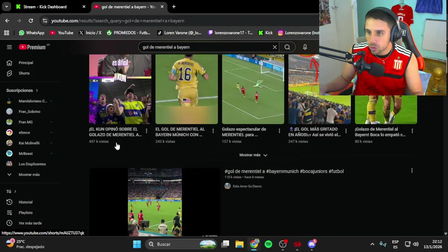The image size is (448, 252).
Task: Click the YouTube Premium logo
Action: coord(33,47)
